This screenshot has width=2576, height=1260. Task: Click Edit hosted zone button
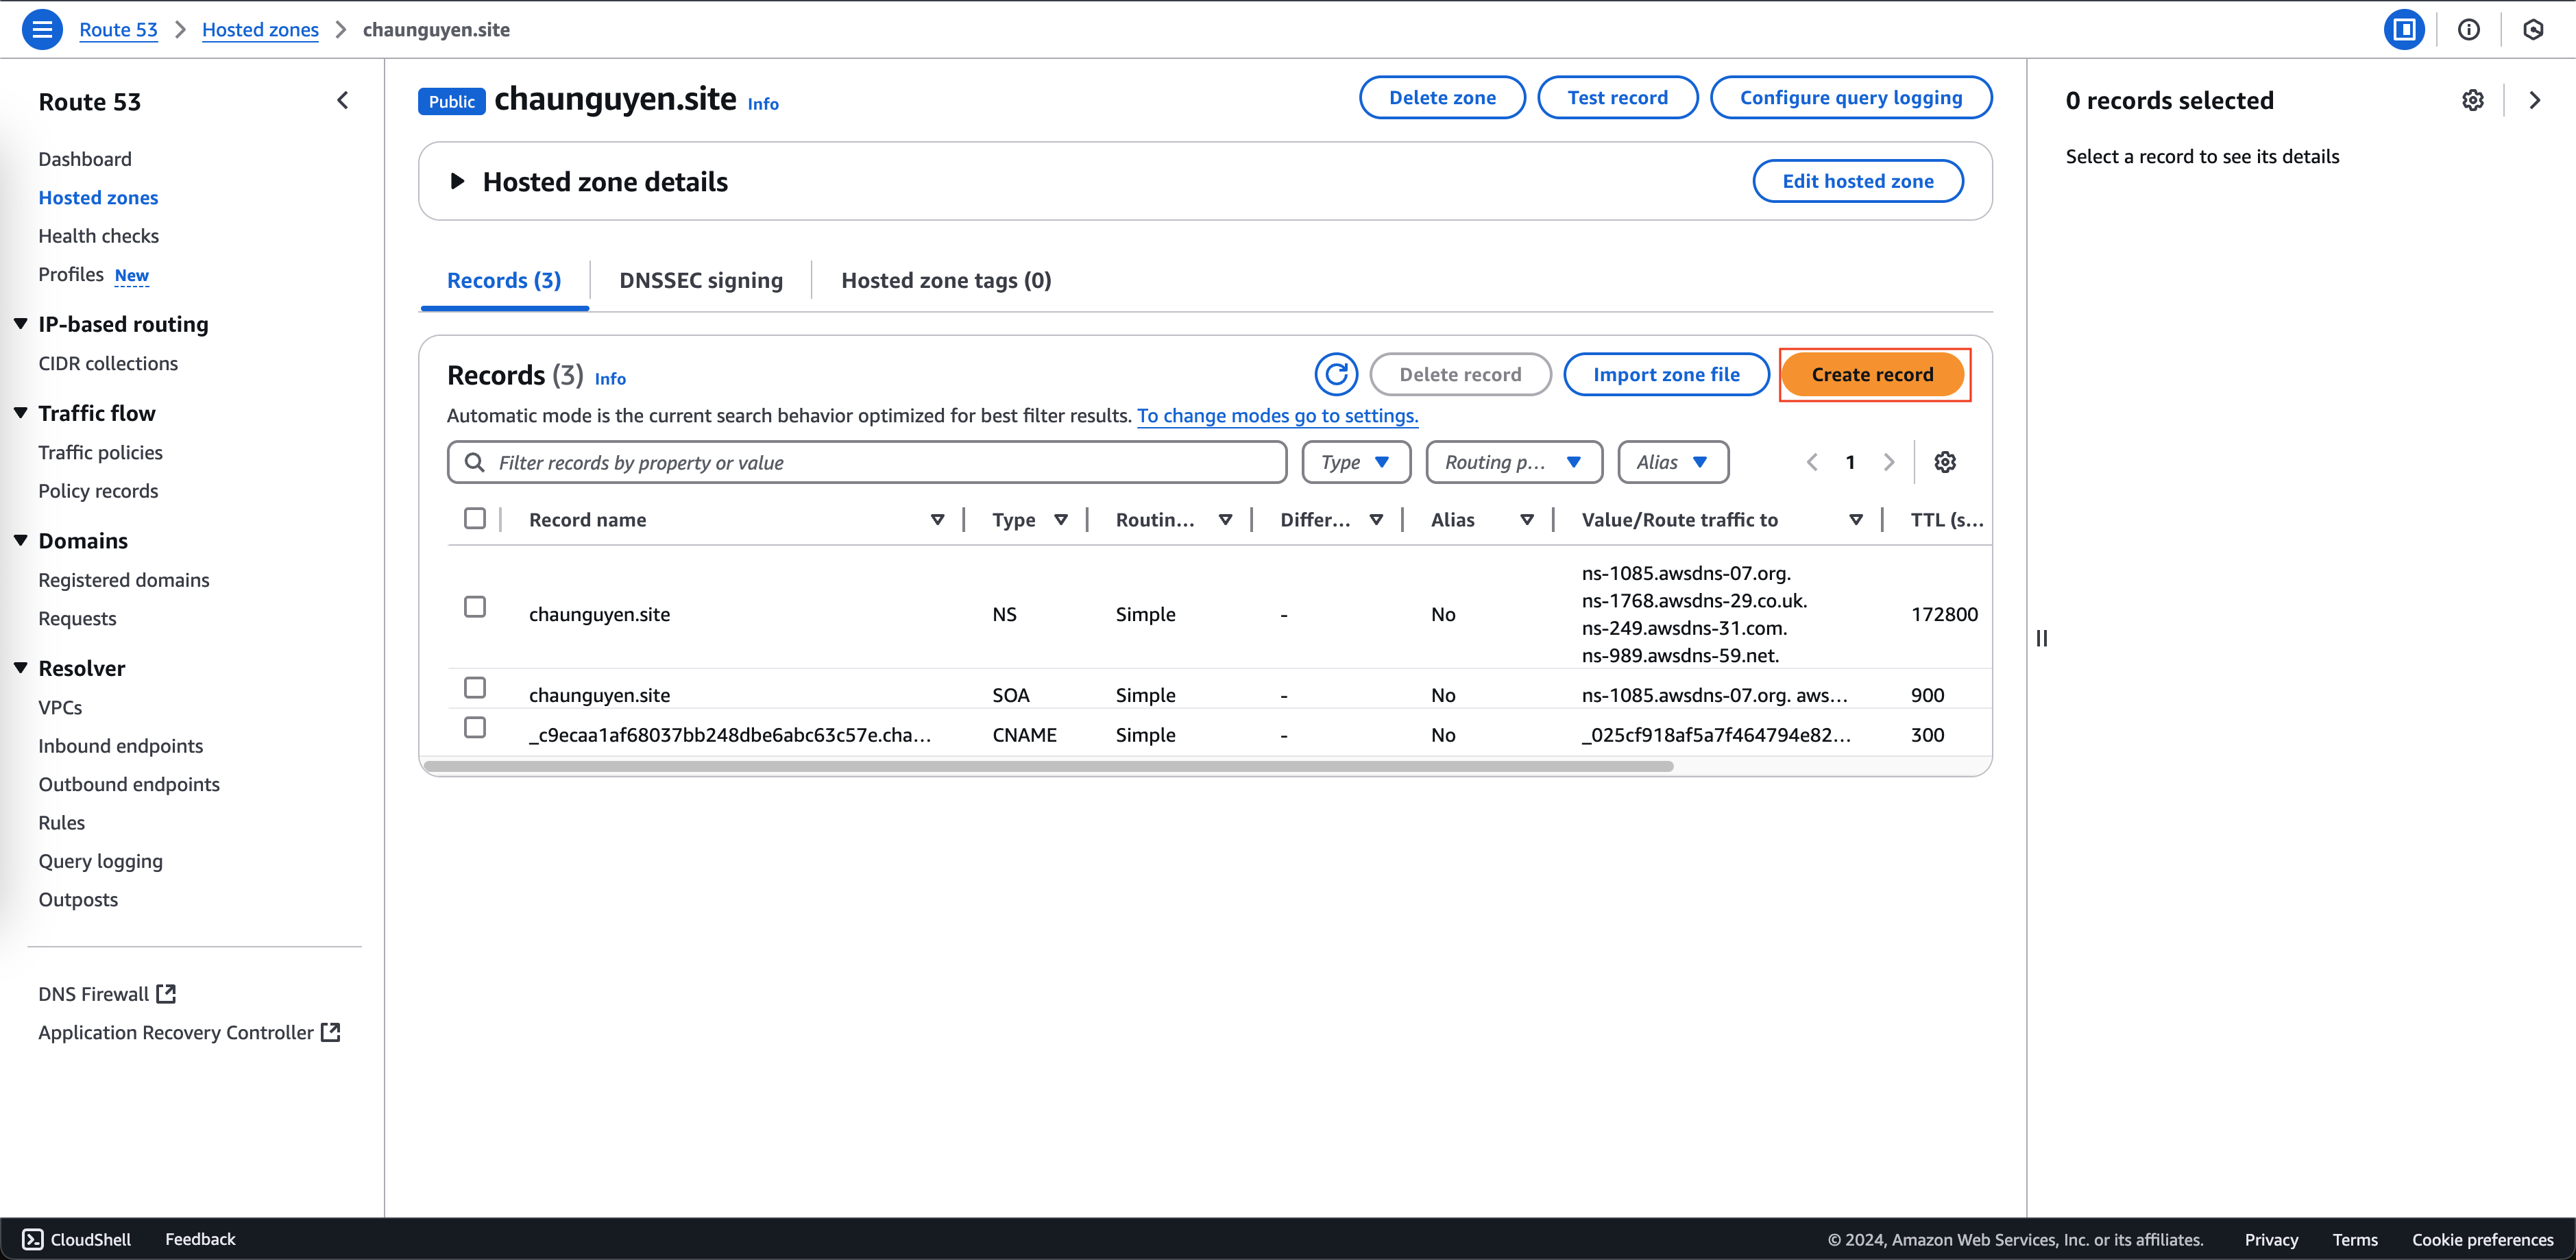[x=1858, y=181]
